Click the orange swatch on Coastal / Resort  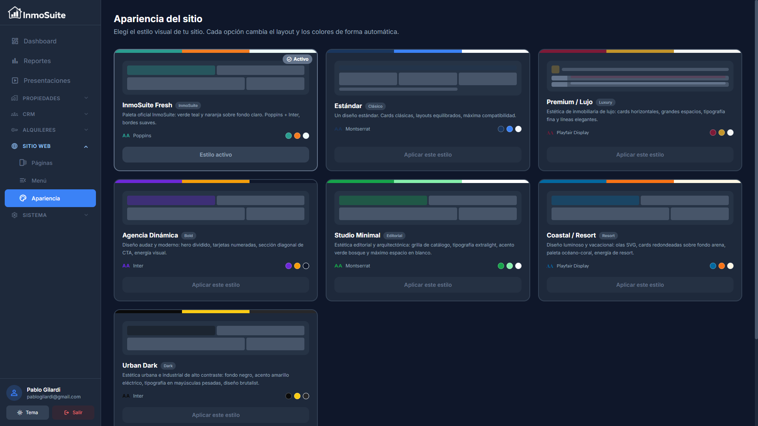pyautogui.click(x=721, y=266)
